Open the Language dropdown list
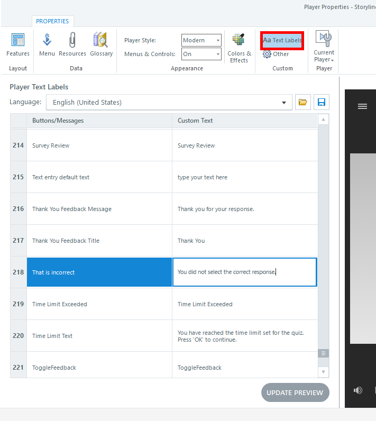The image size is (376, 421). click(169, 102)
